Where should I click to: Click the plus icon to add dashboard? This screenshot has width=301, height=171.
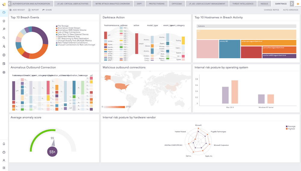pos(298,4)
